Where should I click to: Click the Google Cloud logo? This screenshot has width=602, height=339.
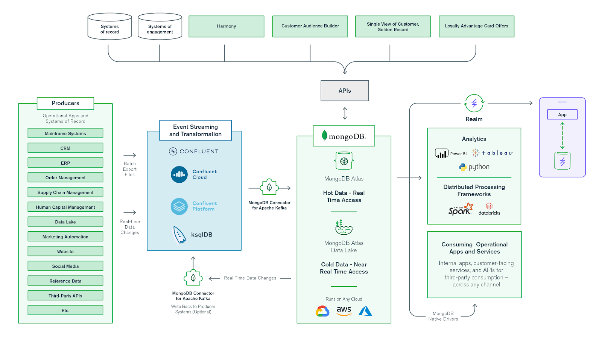[322, 311]
